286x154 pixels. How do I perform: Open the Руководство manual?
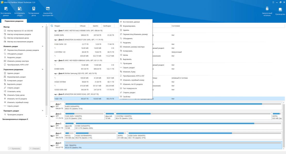(280, 11)
